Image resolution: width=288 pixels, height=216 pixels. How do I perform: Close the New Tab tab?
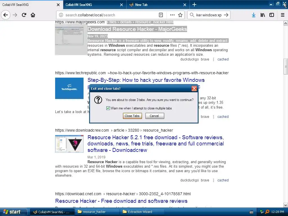tap(185, 5)
